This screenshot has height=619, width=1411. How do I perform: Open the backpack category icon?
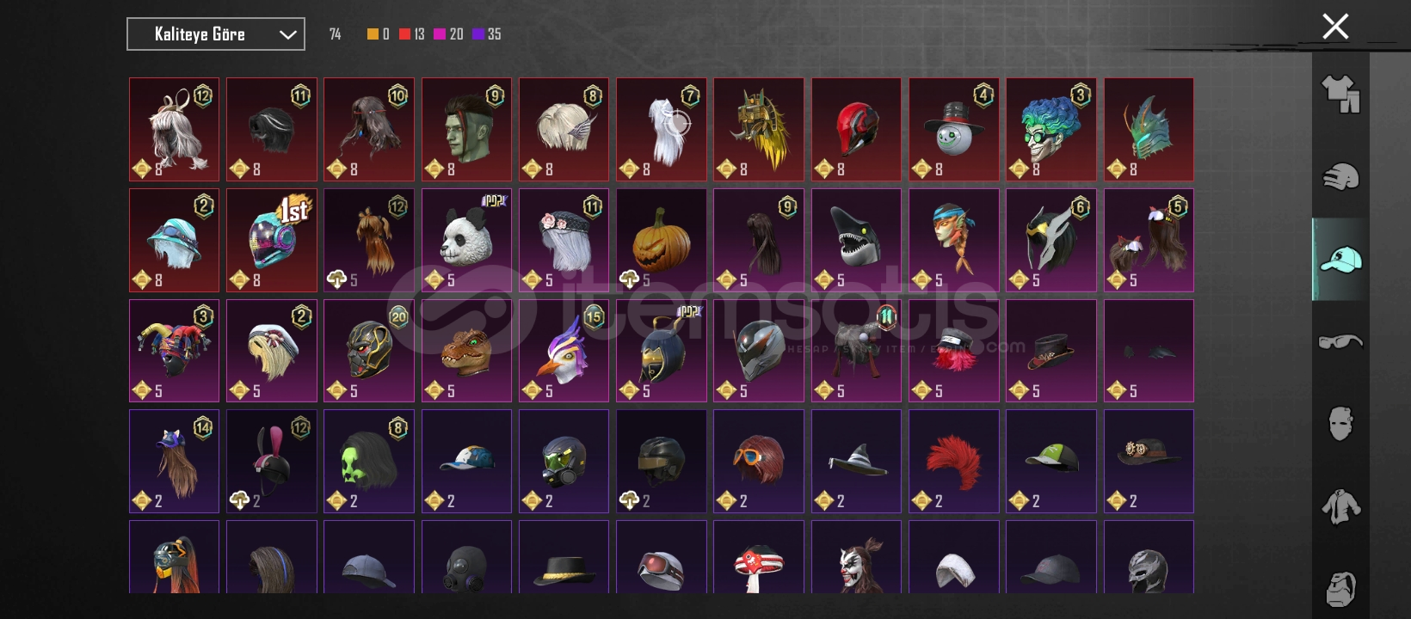pyautogui.click(x=1340, y=589)
